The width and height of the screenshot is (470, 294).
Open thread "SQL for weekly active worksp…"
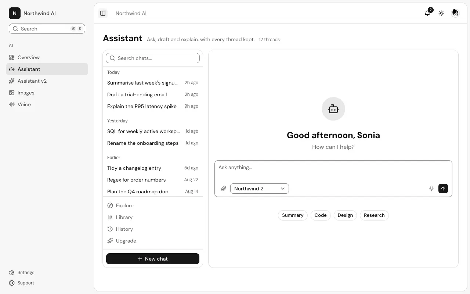153,131
